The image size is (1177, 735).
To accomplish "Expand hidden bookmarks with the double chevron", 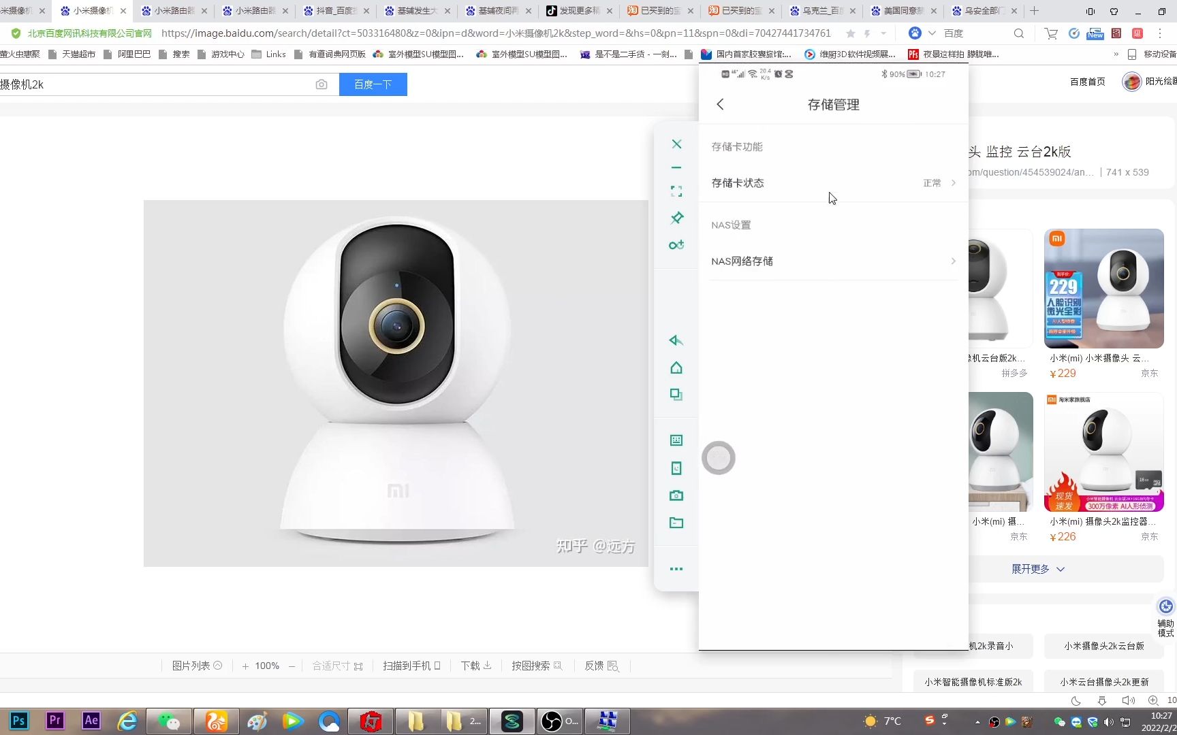I will pyautogui.click(x=1116, y=54).
